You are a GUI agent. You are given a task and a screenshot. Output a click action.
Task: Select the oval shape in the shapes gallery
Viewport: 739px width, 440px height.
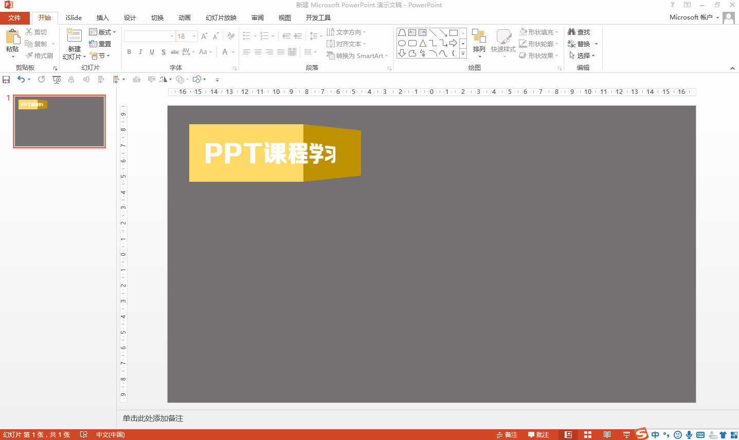click(402, 43)
